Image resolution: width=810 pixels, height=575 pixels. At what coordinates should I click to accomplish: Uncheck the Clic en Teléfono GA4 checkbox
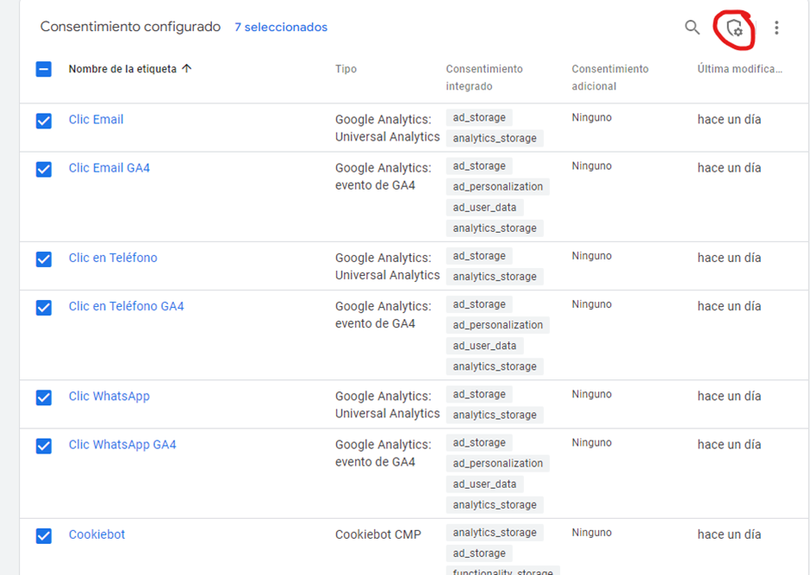coord(44,308)
